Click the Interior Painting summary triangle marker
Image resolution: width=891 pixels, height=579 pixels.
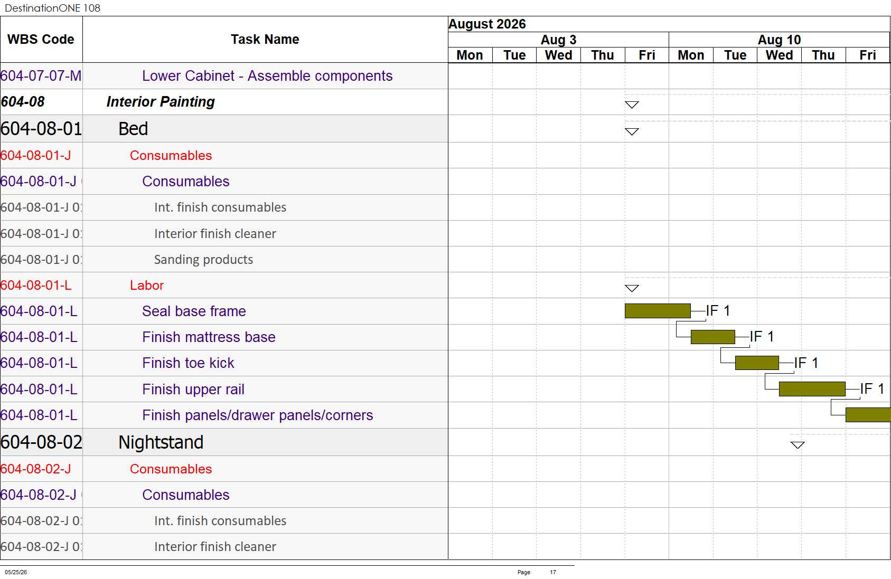(632, 105)
